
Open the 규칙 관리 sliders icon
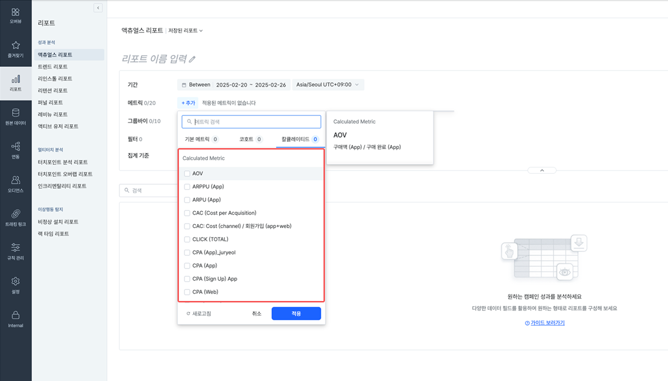[x=16, y=247]
